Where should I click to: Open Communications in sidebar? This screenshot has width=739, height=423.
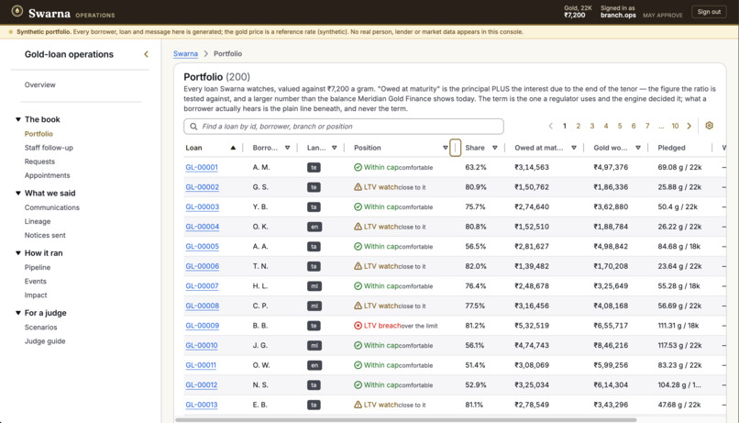click(52, 207)
